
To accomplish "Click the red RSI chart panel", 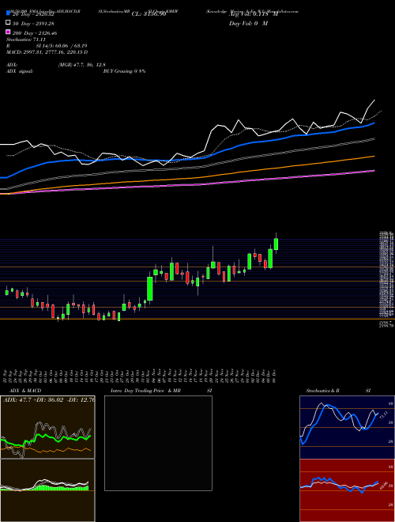I will click(347, 490).
